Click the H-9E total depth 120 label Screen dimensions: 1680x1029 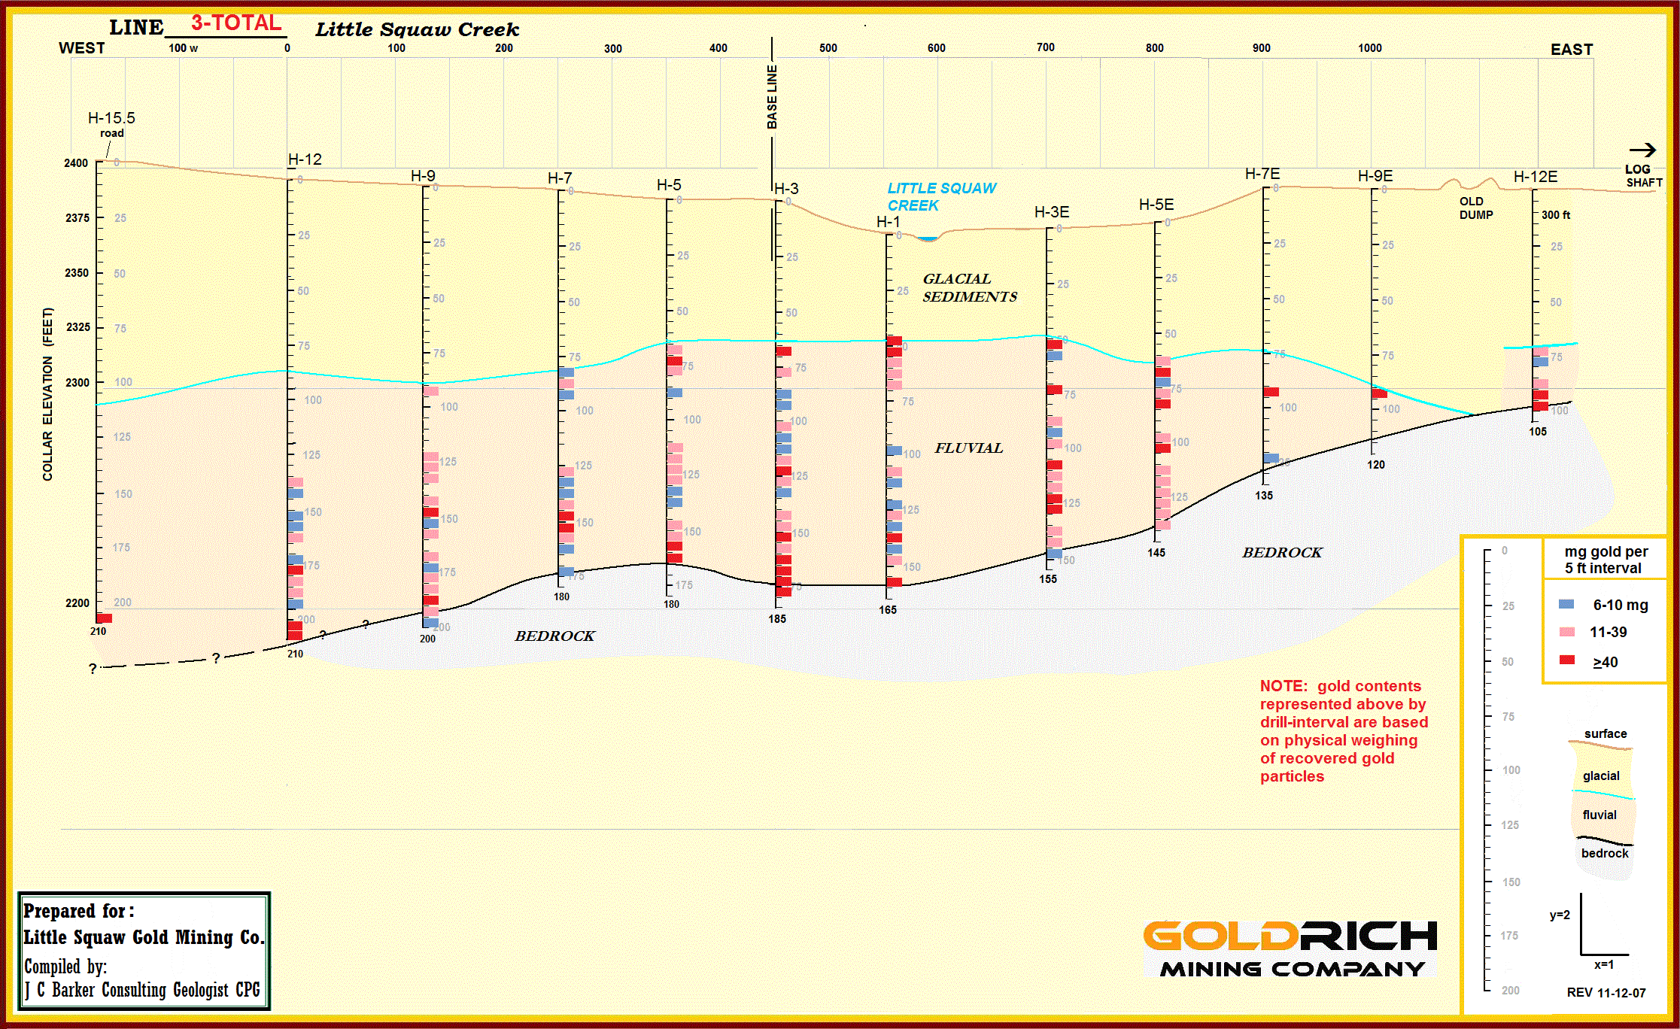[1376, 465]
